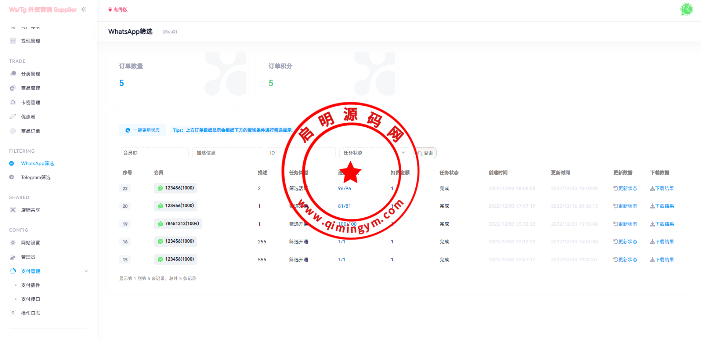Open 商品订单 menu item
Image resolution: width=701 pixels, height=341 pixels.
point(30,131)
